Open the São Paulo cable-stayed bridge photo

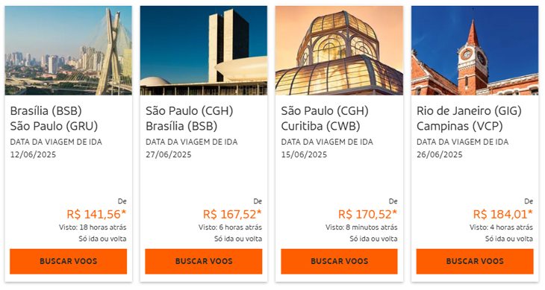(x=69, y=51)
